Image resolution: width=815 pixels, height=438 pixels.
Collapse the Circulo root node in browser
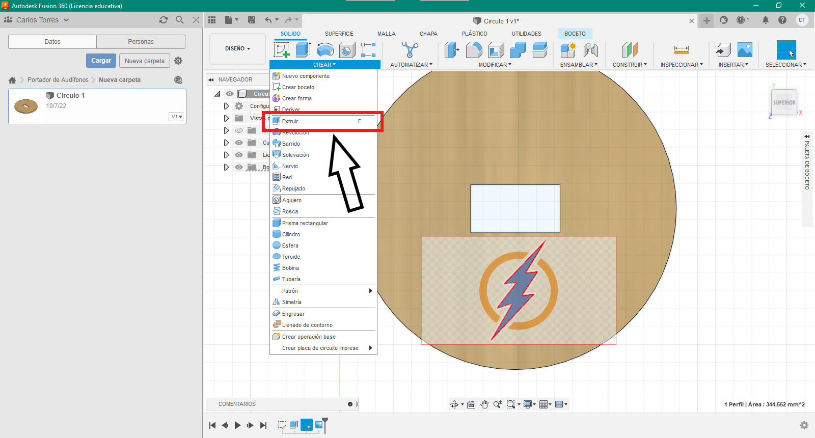tap(218, 94)
